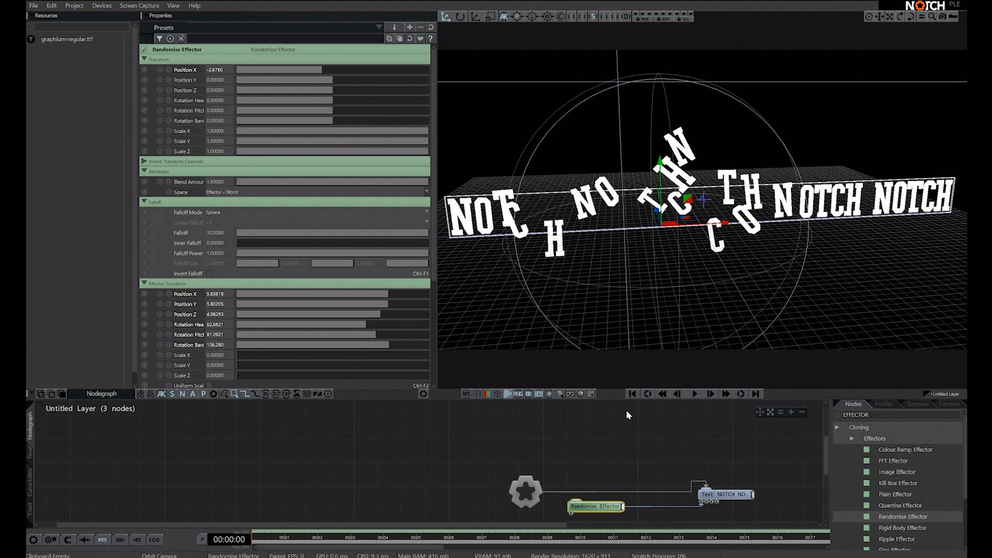
Task: Open the Falloff Mode dropdown
Action: point(317,212)
